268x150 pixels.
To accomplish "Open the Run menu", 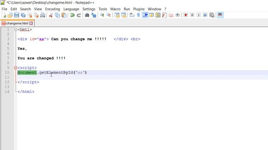I will pos(127,9).
